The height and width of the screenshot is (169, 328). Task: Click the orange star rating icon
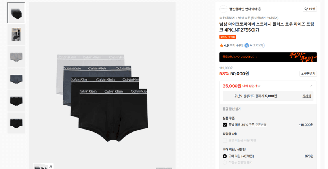pos(221,45)
